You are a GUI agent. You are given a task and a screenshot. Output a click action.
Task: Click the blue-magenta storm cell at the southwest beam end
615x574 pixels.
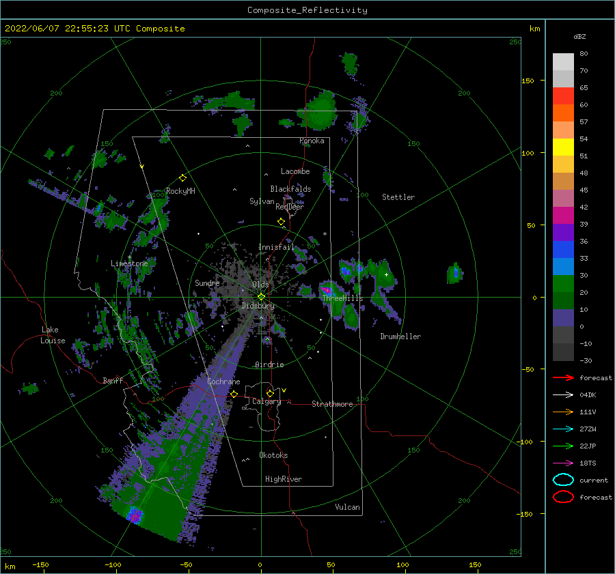(135, 515)
